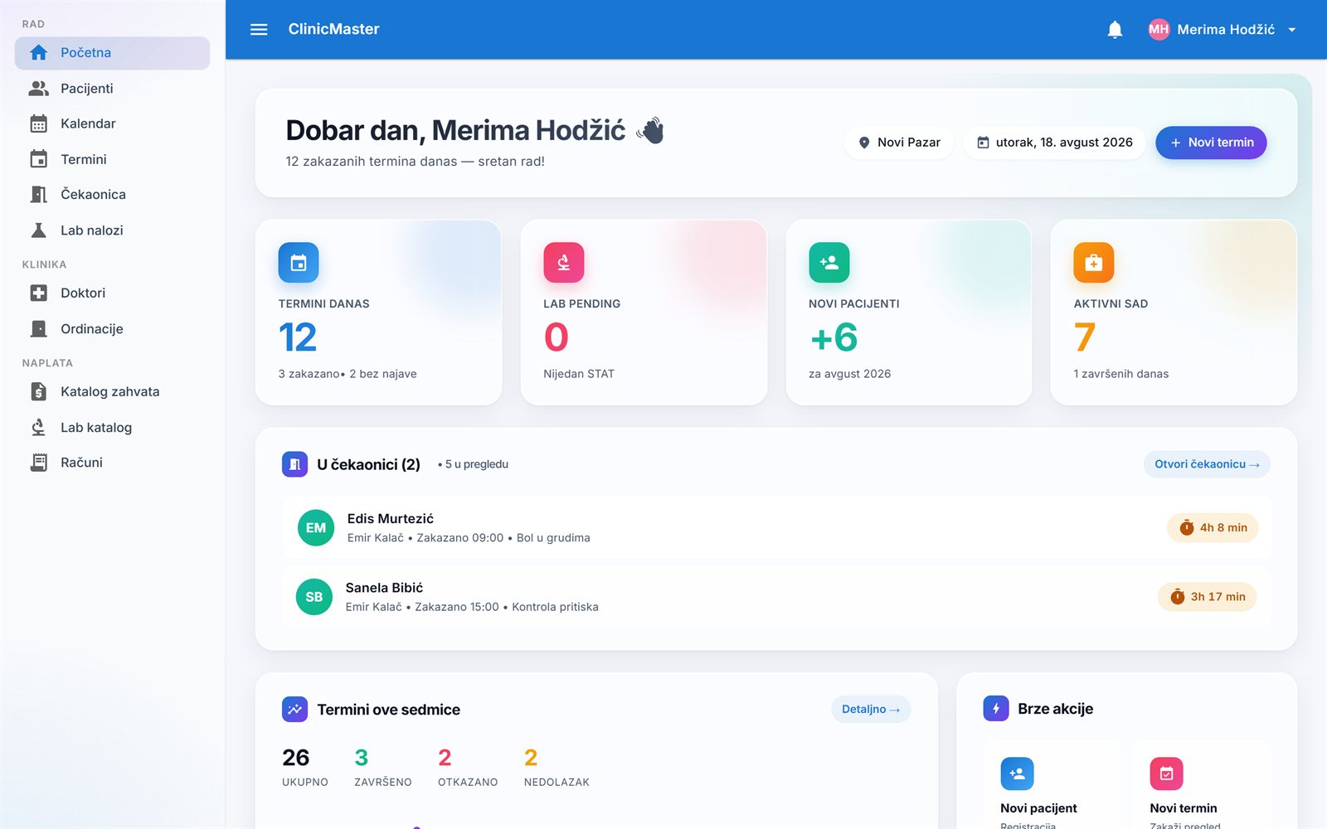This screenshot has width=1327, height=829.
Task: Click the date chip utorak, 18. avgust 2026
Action: tap(1054, 143)
